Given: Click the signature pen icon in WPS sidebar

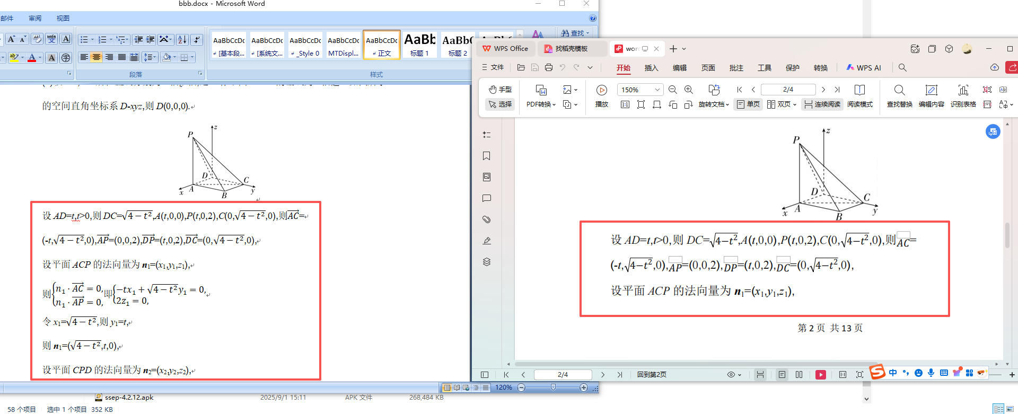Looking at the screenshot, I should [487, 241].
